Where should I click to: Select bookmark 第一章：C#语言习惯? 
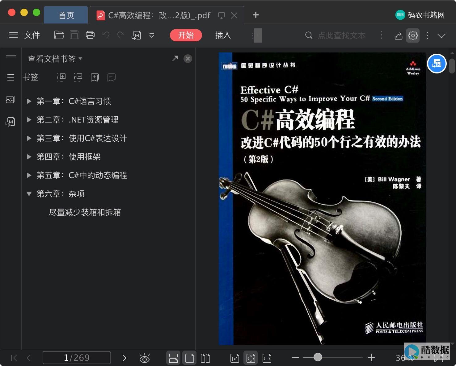coord(74,101)
